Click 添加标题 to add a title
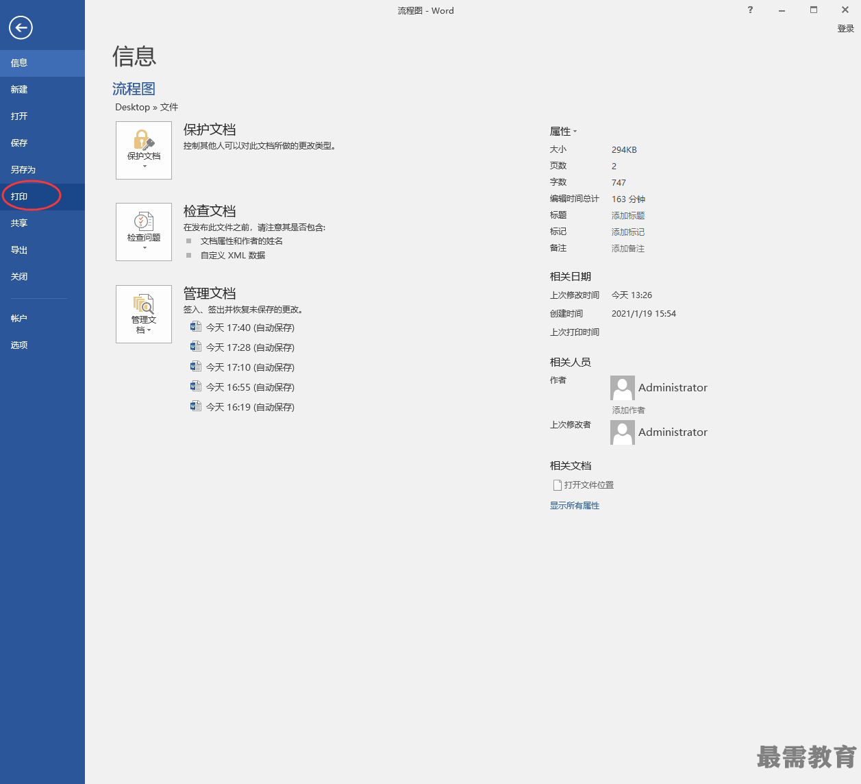This screenshot has width=861, height=784. tap(628, 216)
